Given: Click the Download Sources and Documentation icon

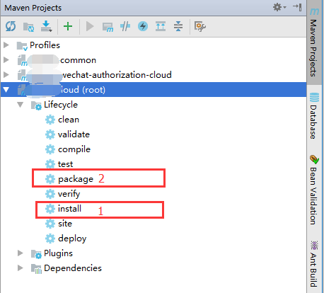Looking at the screenshot, I should [46, 26].
